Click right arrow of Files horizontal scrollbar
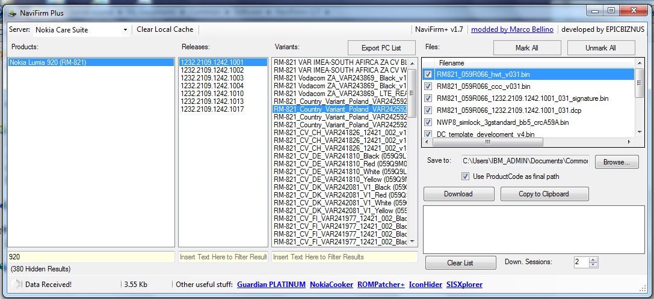This screenshot has width=654, height=299. pos(629,142)
